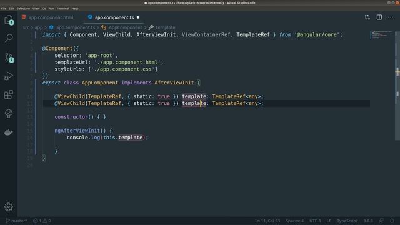400x225 pixels.
Task: Open the View menu
Action: click(36, 8)
